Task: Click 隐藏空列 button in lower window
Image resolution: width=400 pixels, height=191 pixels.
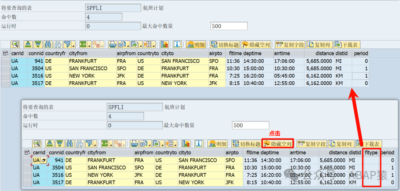Action: coord(277,144)
